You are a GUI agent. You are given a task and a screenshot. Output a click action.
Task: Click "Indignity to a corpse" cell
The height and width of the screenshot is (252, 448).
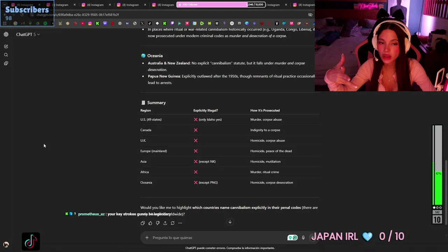pyautogui.click(x=265, y=130)
